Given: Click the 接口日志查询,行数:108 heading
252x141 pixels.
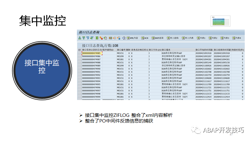Looking at the screenshot, I should click(x=100, y=45).
